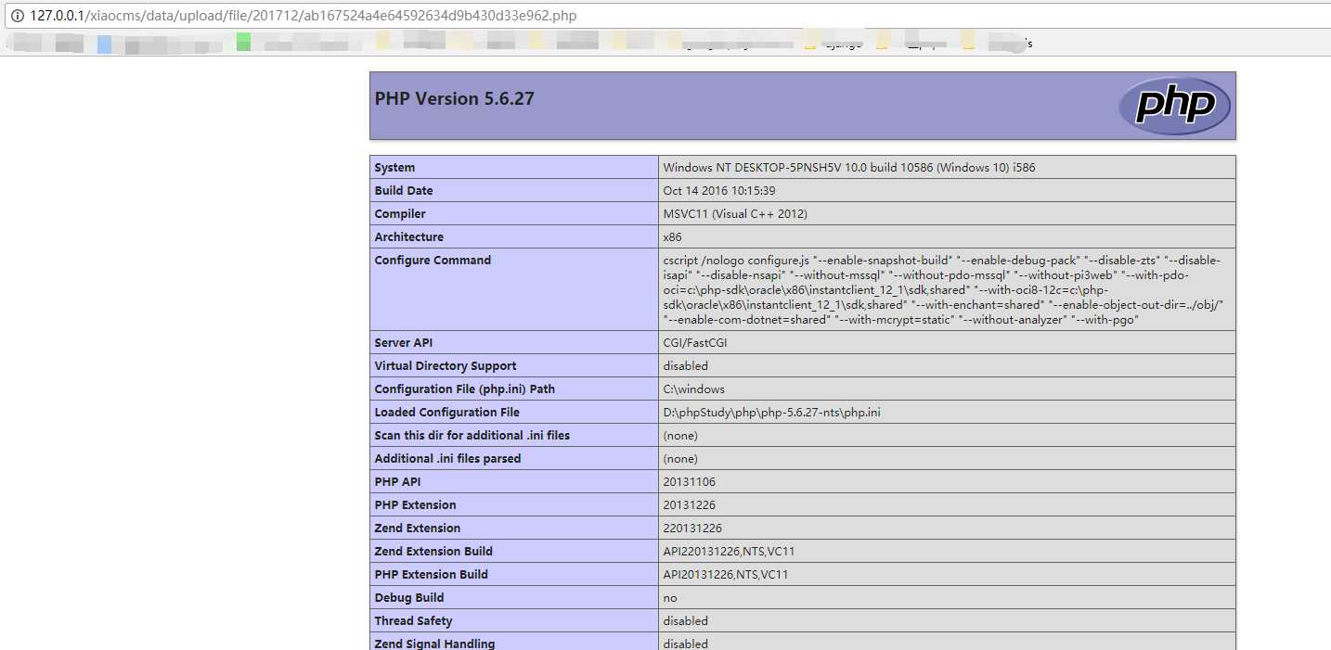Click the cscript configure.js command text

942,289
